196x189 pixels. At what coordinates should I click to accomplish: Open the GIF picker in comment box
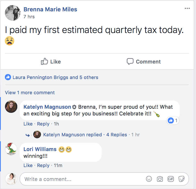click(x=171, y=179)
